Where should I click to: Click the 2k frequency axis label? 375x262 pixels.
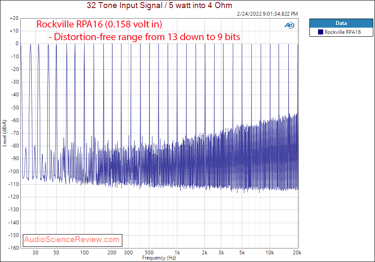tap(205, 253)
